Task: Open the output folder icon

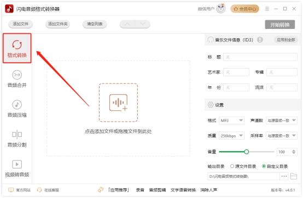Action: tap(294, 176)
